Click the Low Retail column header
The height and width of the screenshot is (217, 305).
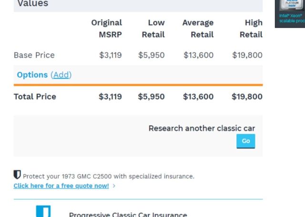pos(153,29)
